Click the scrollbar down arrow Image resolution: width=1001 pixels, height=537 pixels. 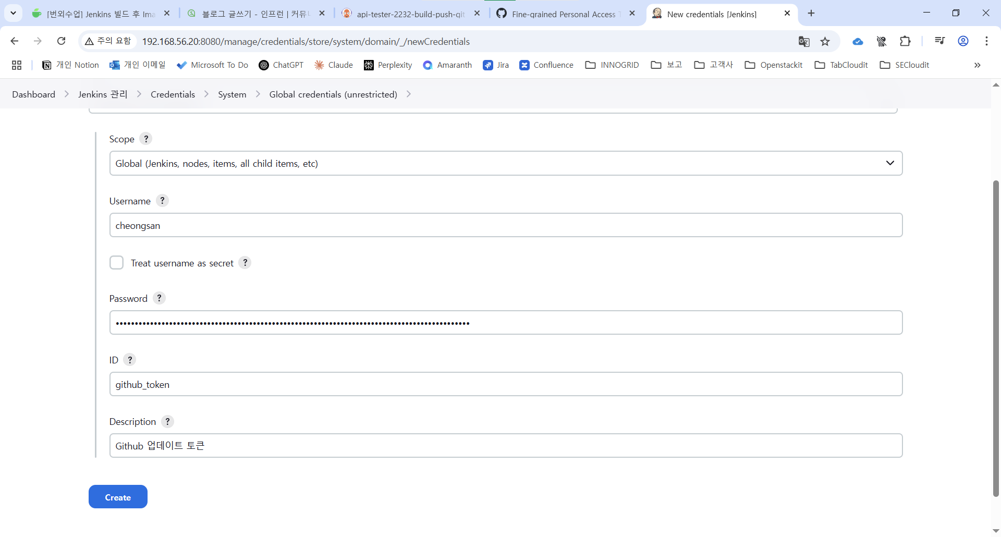coord(996,531)
